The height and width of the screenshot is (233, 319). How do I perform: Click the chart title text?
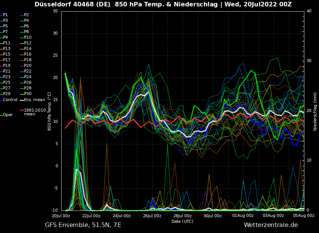point(163,5)
